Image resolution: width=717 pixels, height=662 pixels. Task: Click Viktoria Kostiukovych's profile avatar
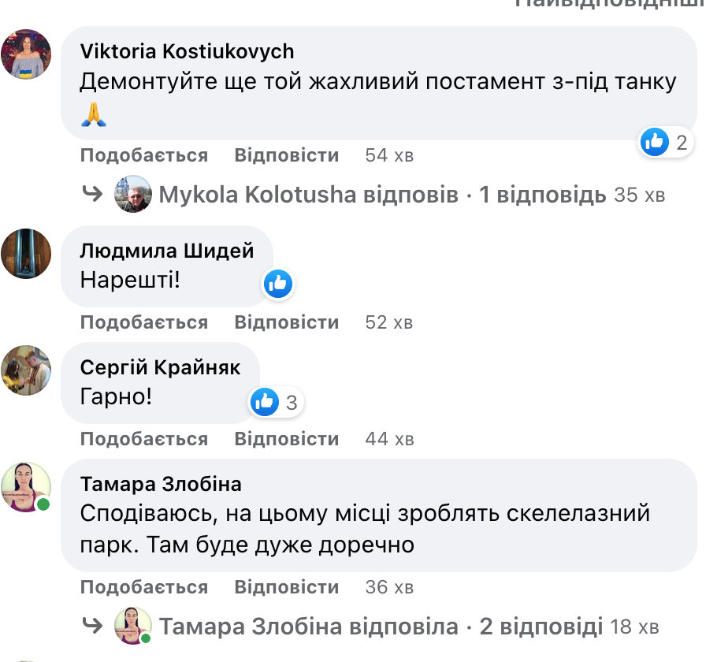[27, 54]
